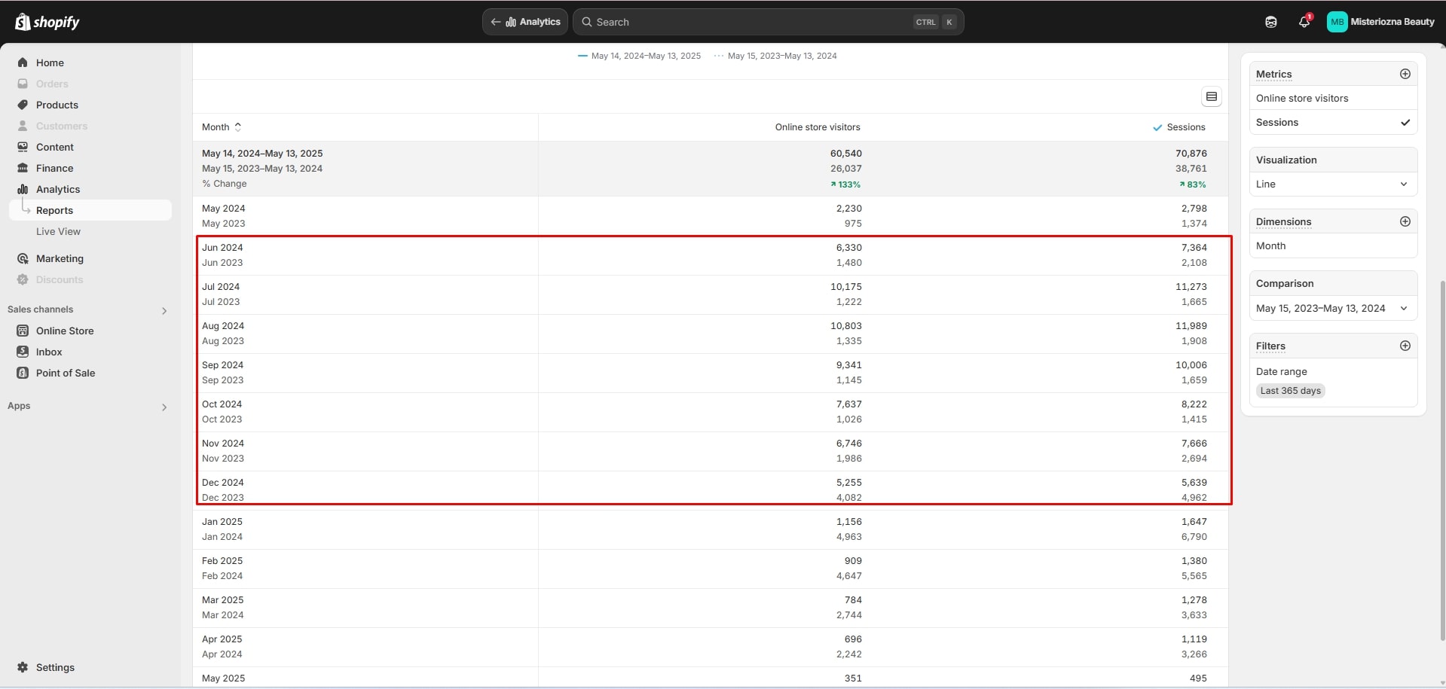Click the table view icon above the table
The width and height of the screenshot is (1446, 689).
[1212, 96]
